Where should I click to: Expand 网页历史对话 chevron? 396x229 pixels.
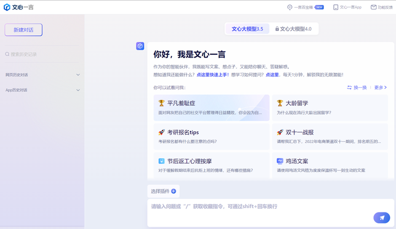click(78, 75)
